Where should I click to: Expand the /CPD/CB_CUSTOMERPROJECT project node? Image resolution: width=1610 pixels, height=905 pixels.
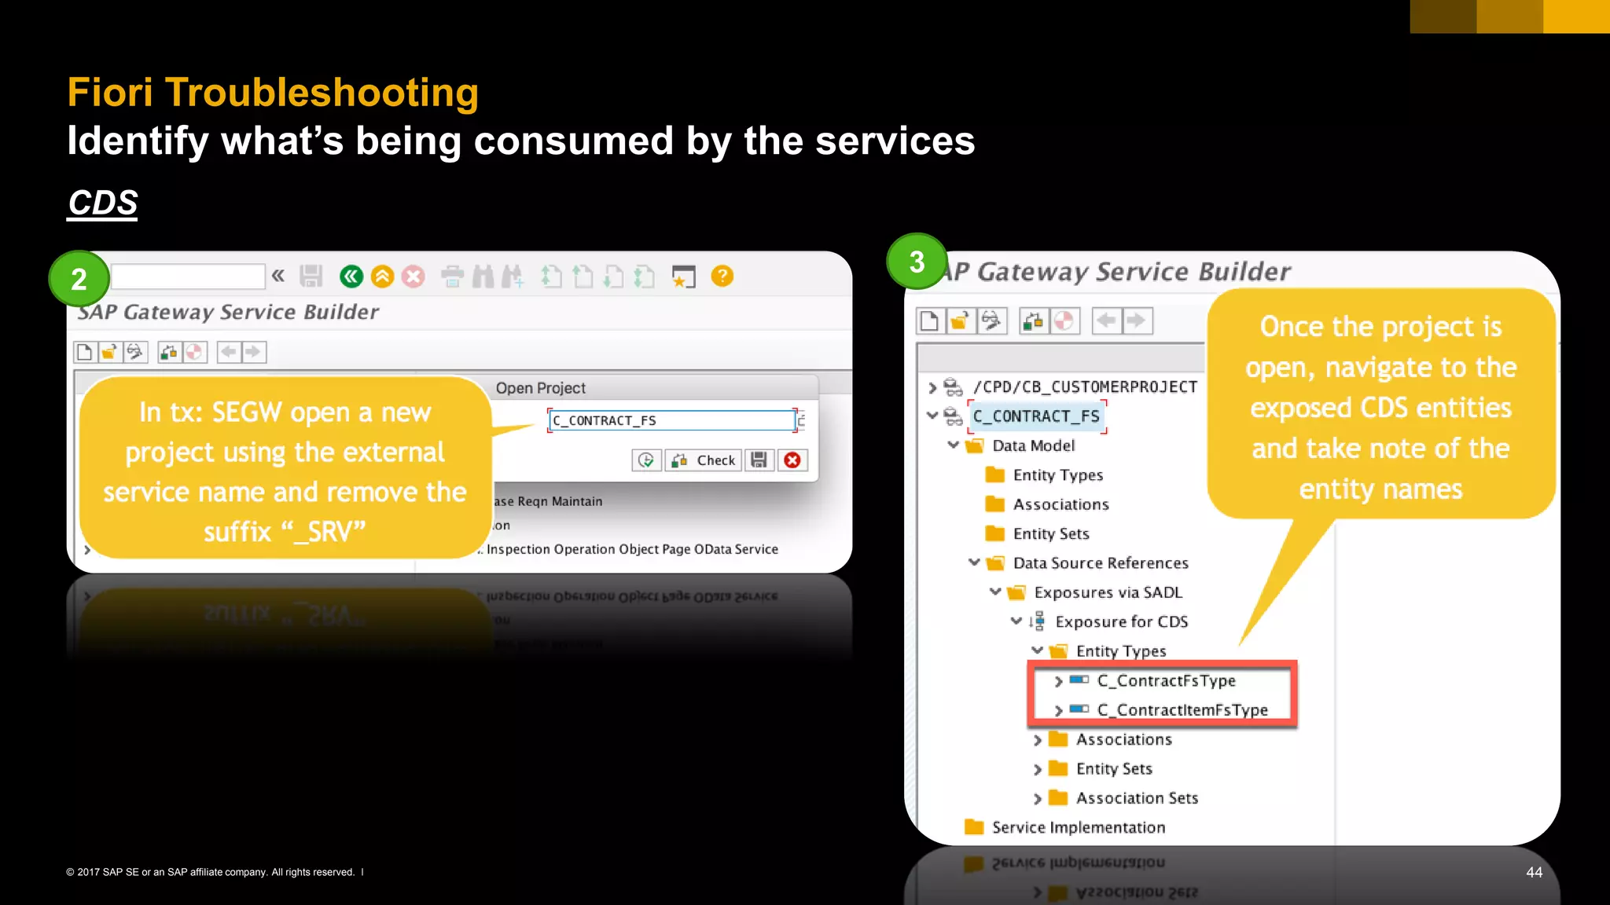[x=932, y=387]
